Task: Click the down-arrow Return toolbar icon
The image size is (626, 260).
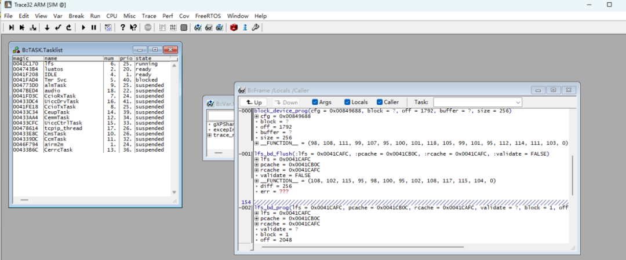Action: pos(47,28)
